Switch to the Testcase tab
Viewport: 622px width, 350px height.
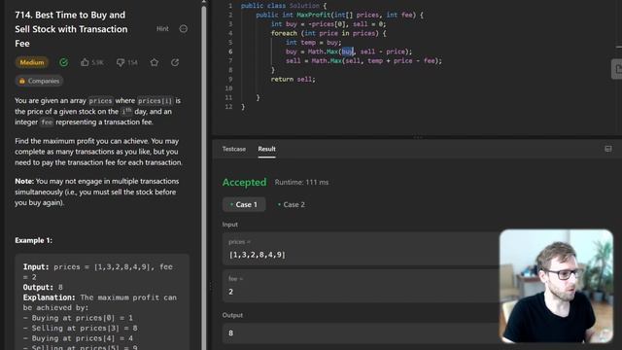pos(233,149)
